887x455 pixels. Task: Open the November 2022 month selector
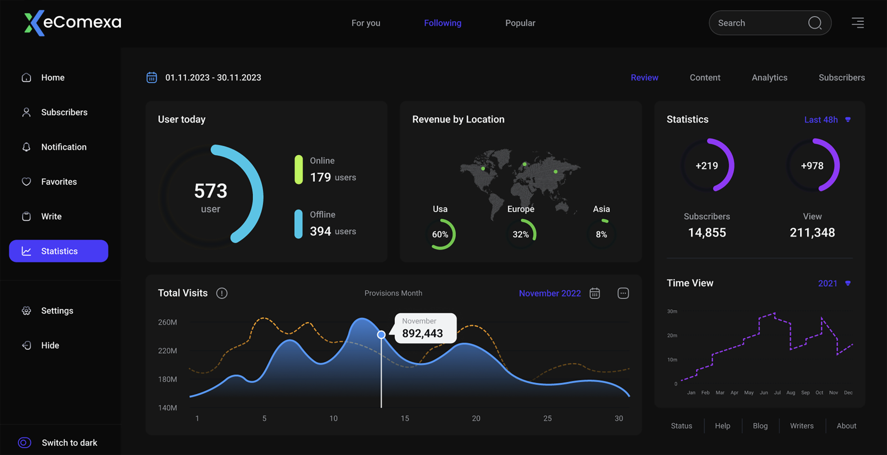point(550,293)
